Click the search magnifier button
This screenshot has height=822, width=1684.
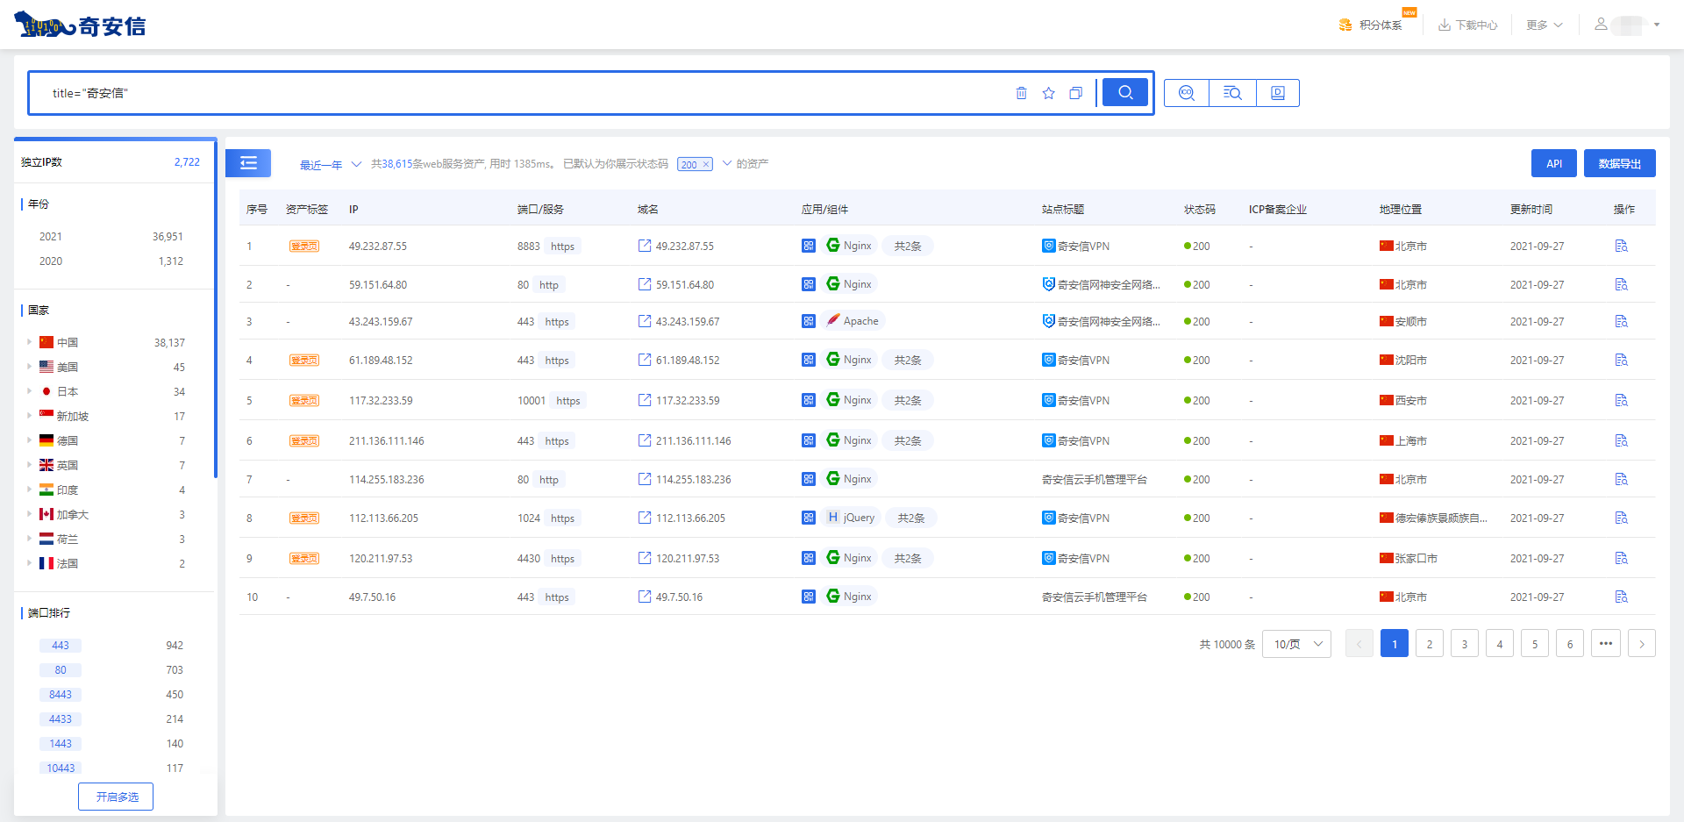pyautogui.click(x=1125, y=92)
